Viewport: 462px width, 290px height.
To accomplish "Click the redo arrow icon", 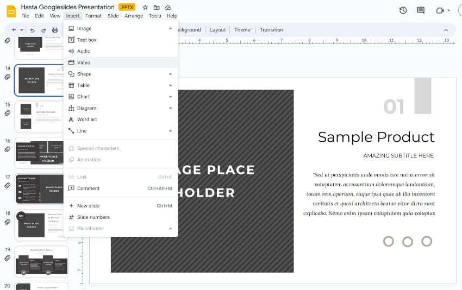I will pos(43,30).
